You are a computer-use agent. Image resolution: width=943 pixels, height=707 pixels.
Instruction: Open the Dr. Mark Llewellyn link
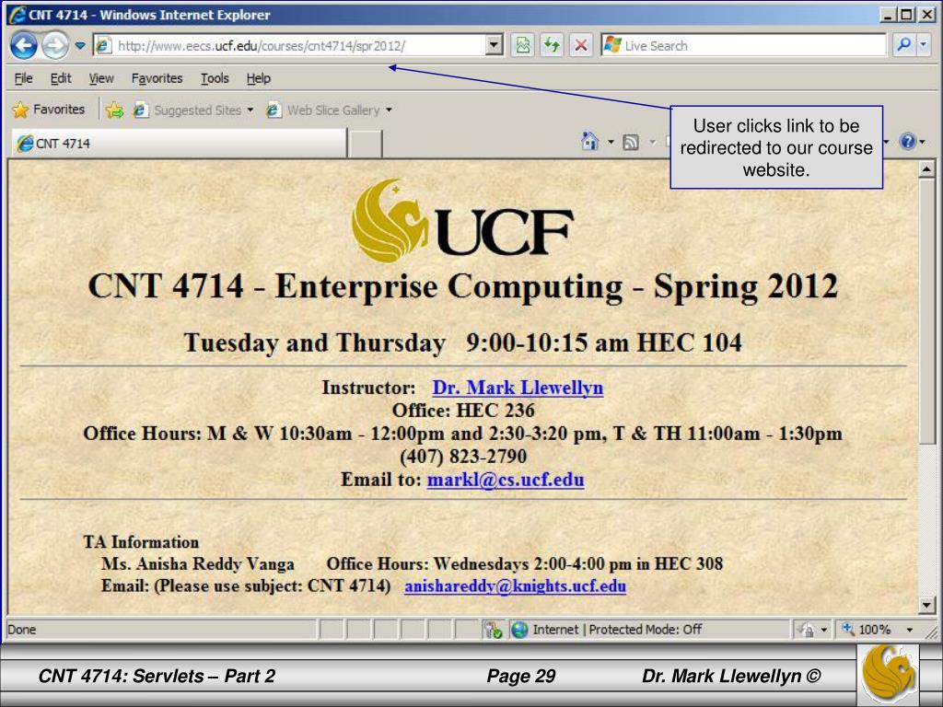coord(518,388)
